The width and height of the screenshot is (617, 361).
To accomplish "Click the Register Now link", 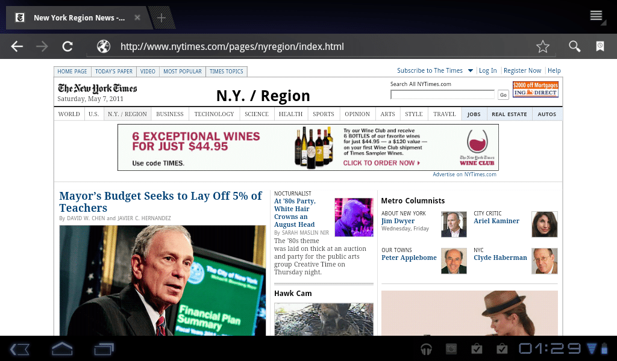I will [522, 71].
